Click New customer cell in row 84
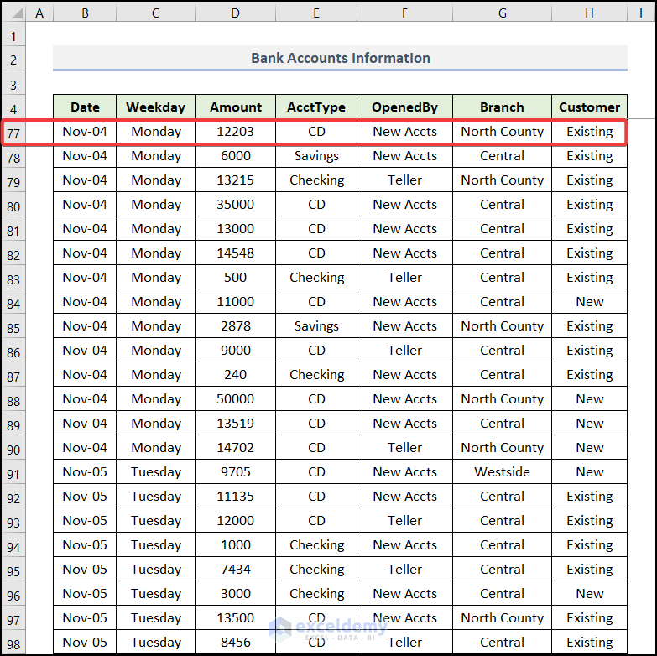The height and width of the screenshot is (656, 657). (590, 302)
